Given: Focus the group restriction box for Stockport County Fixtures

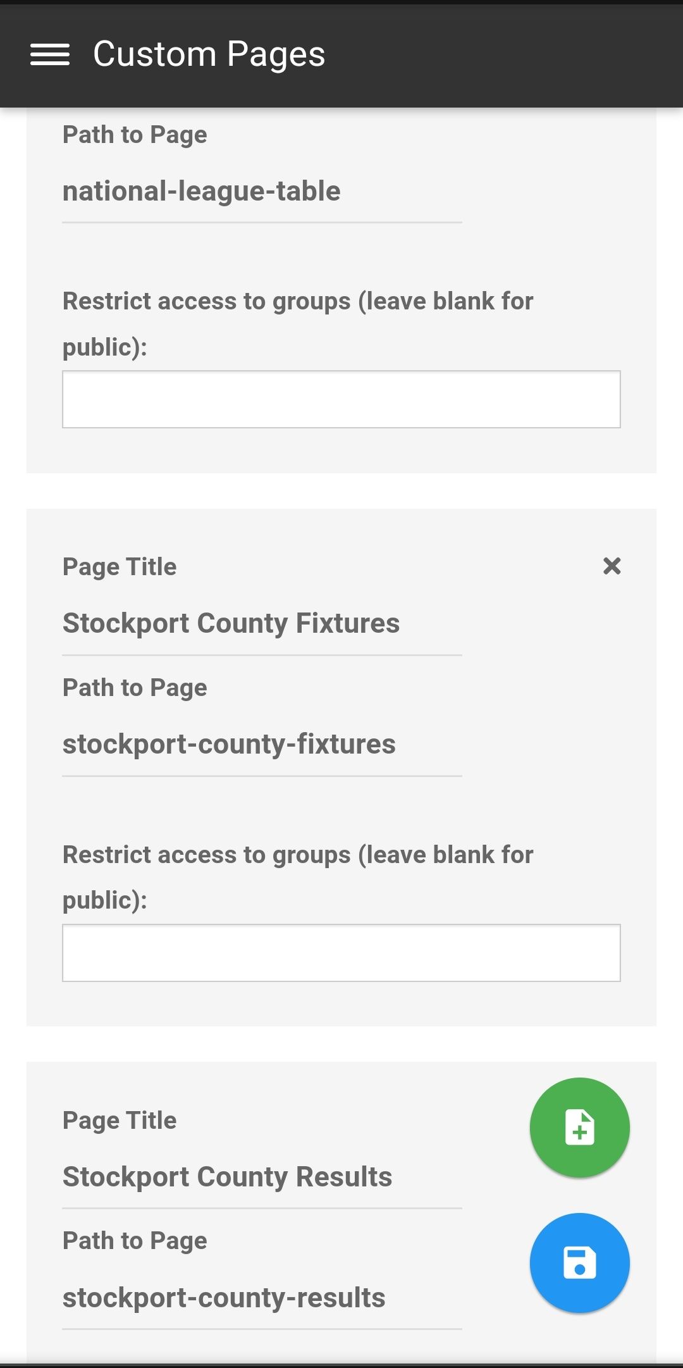Looking at the screenshot, I should 341,953.
